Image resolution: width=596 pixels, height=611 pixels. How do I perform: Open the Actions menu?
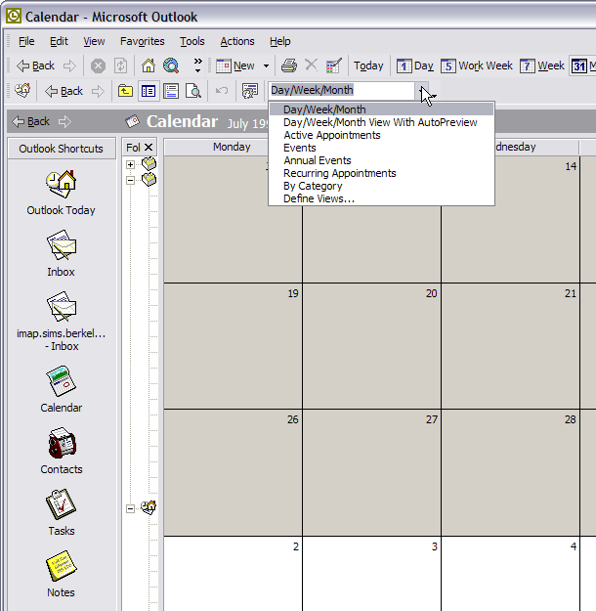(x=237, y=41)
